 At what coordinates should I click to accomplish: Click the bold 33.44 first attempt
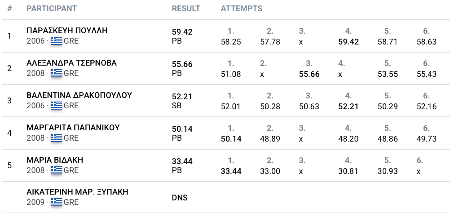coord(231,171)
